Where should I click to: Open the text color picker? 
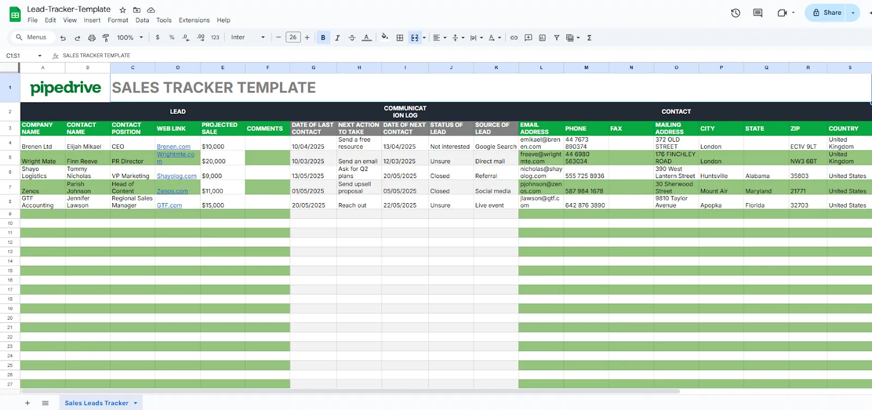coord(367,38)
